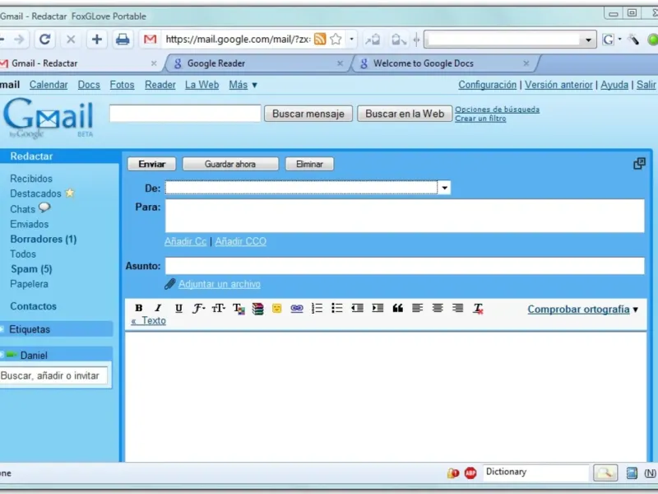Open the Configuración link
The height and width of the screenshot is (494, 658).
[x=487, y=85]
